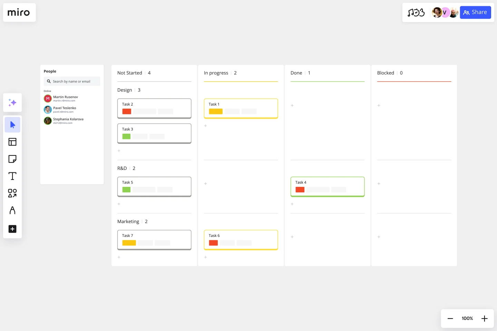The width and height of the screenshot is (497, 331).
Task: Click the yellow tag on Task 1
Action: tap(216, 111)
